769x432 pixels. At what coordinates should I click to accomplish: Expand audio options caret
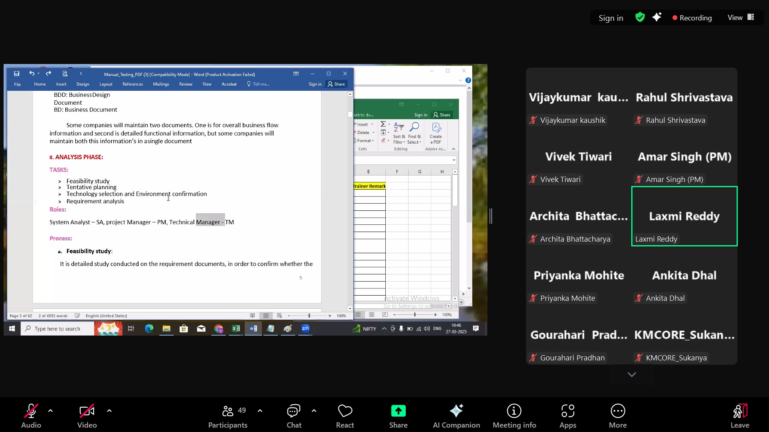(50, 411)
